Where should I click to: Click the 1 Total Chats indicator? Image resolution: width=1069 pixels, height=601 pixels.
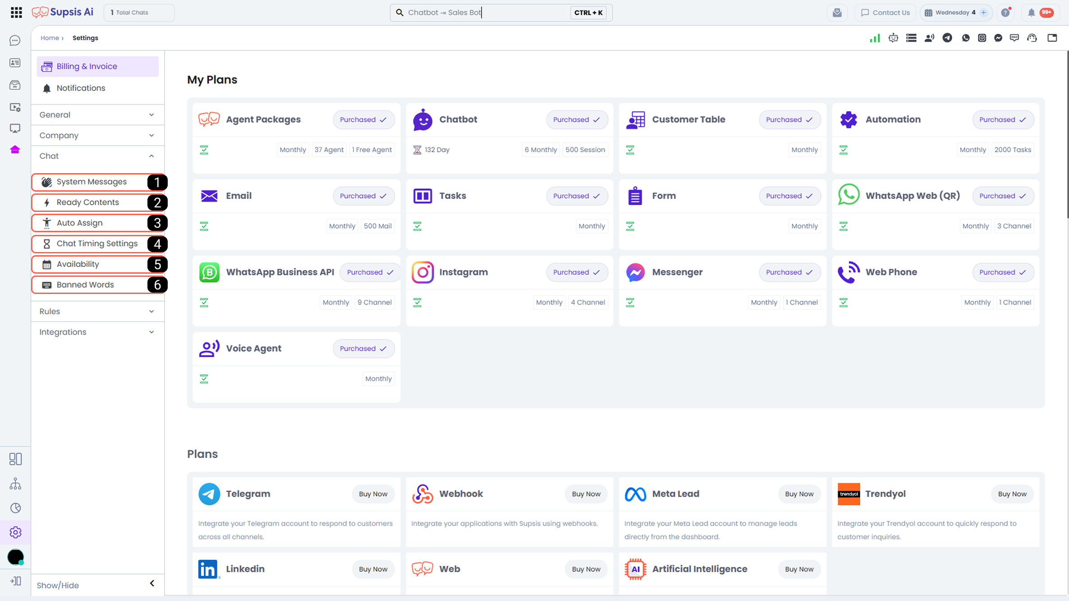(139, 13)
